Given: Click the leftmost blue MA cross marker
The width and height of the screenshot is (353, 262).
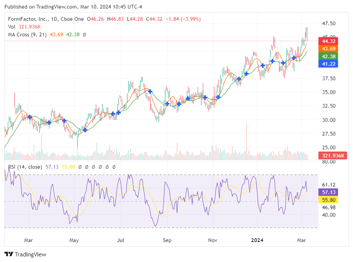Looking at the screenshot, I should click(x=30, y=117).
